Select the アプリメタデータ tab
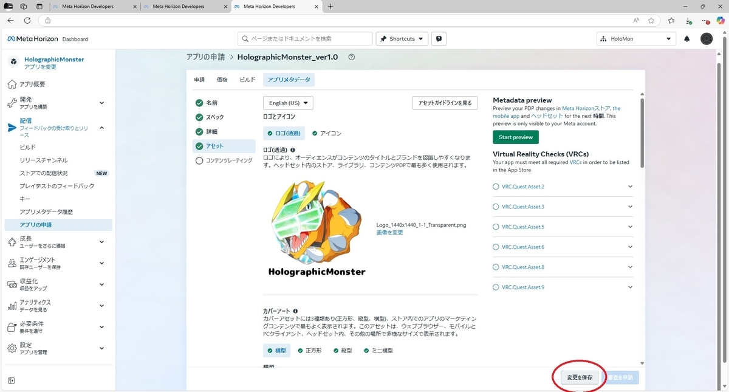The height and width of the screenshot is (392, 729). pos(289,80)
